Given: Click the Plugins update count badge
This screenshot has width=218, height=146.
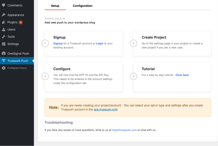Looking at the screenshot, I should (x=21, y=22).
